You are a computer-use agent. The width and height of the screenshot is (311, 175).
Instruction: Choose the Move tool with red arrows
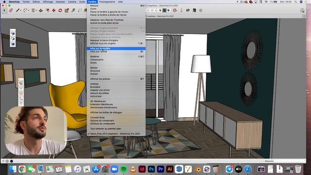coord(54,10)
